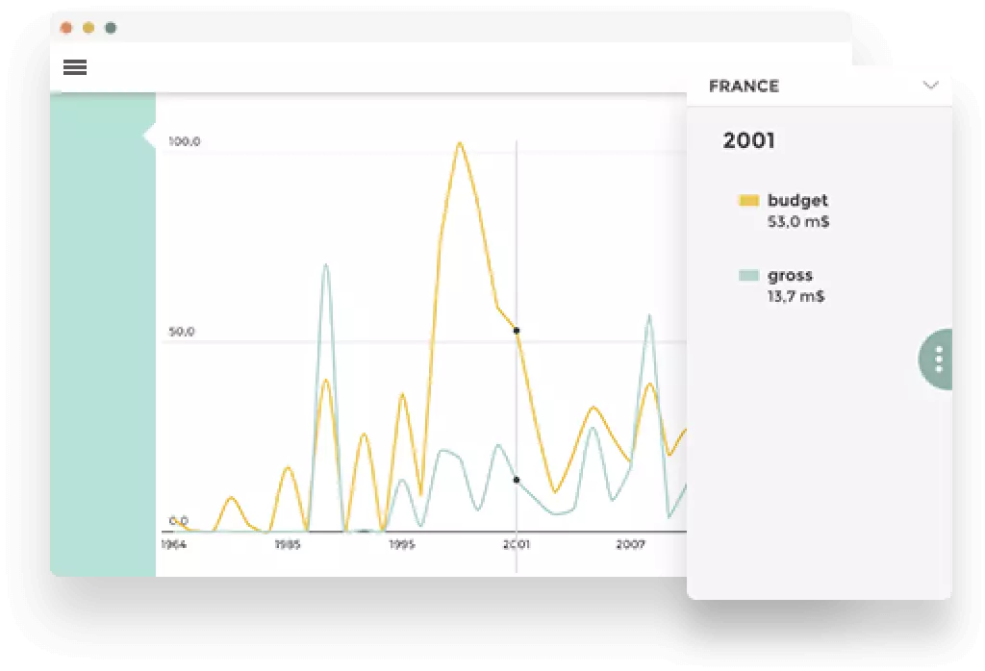This screenshot has width=985, height=671.
Task: Select the yellow budget legend swatch
Action: click(748, 200)
